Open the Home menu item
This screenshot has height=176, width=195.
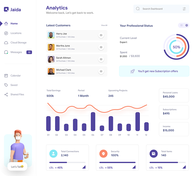click(x=14, y=24)
